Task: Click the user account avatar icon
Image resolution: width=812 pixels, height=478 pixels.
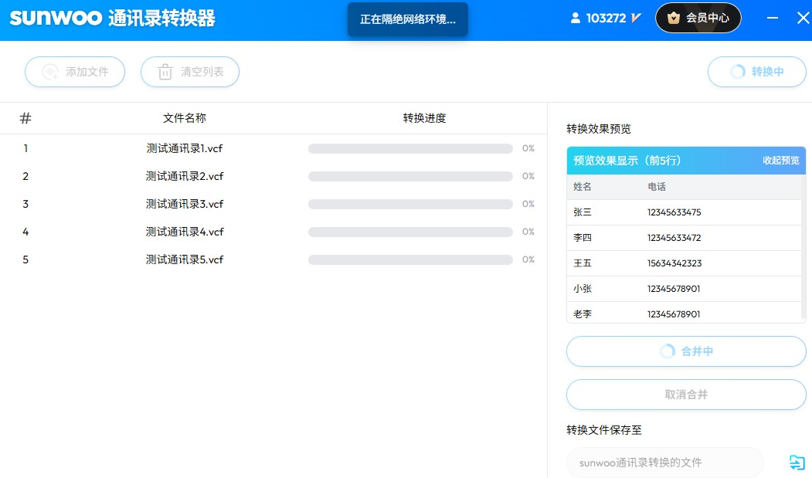Action: pos(575,18)
